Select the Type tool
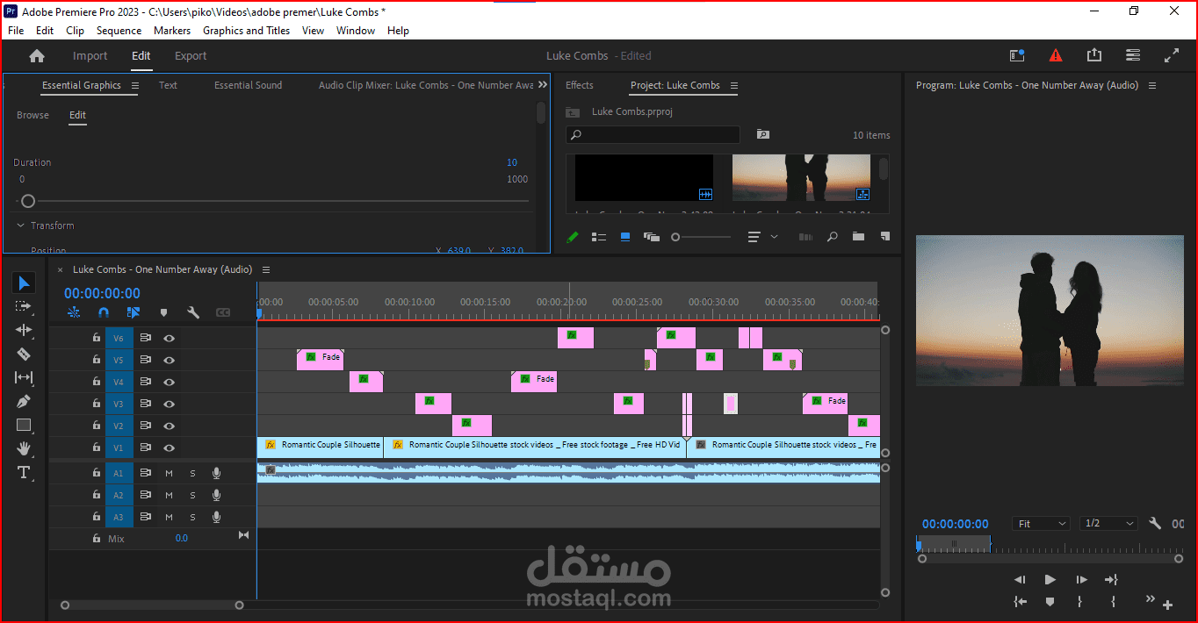 [24, 472]
